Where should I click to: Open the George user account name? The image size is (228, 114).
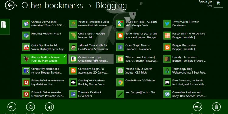click(x=205, y=2)
